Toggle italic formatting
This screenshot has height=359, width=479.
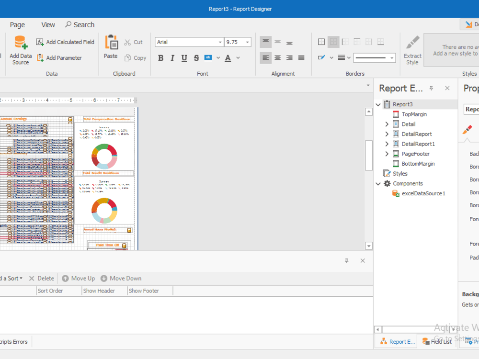pos(172,57)
